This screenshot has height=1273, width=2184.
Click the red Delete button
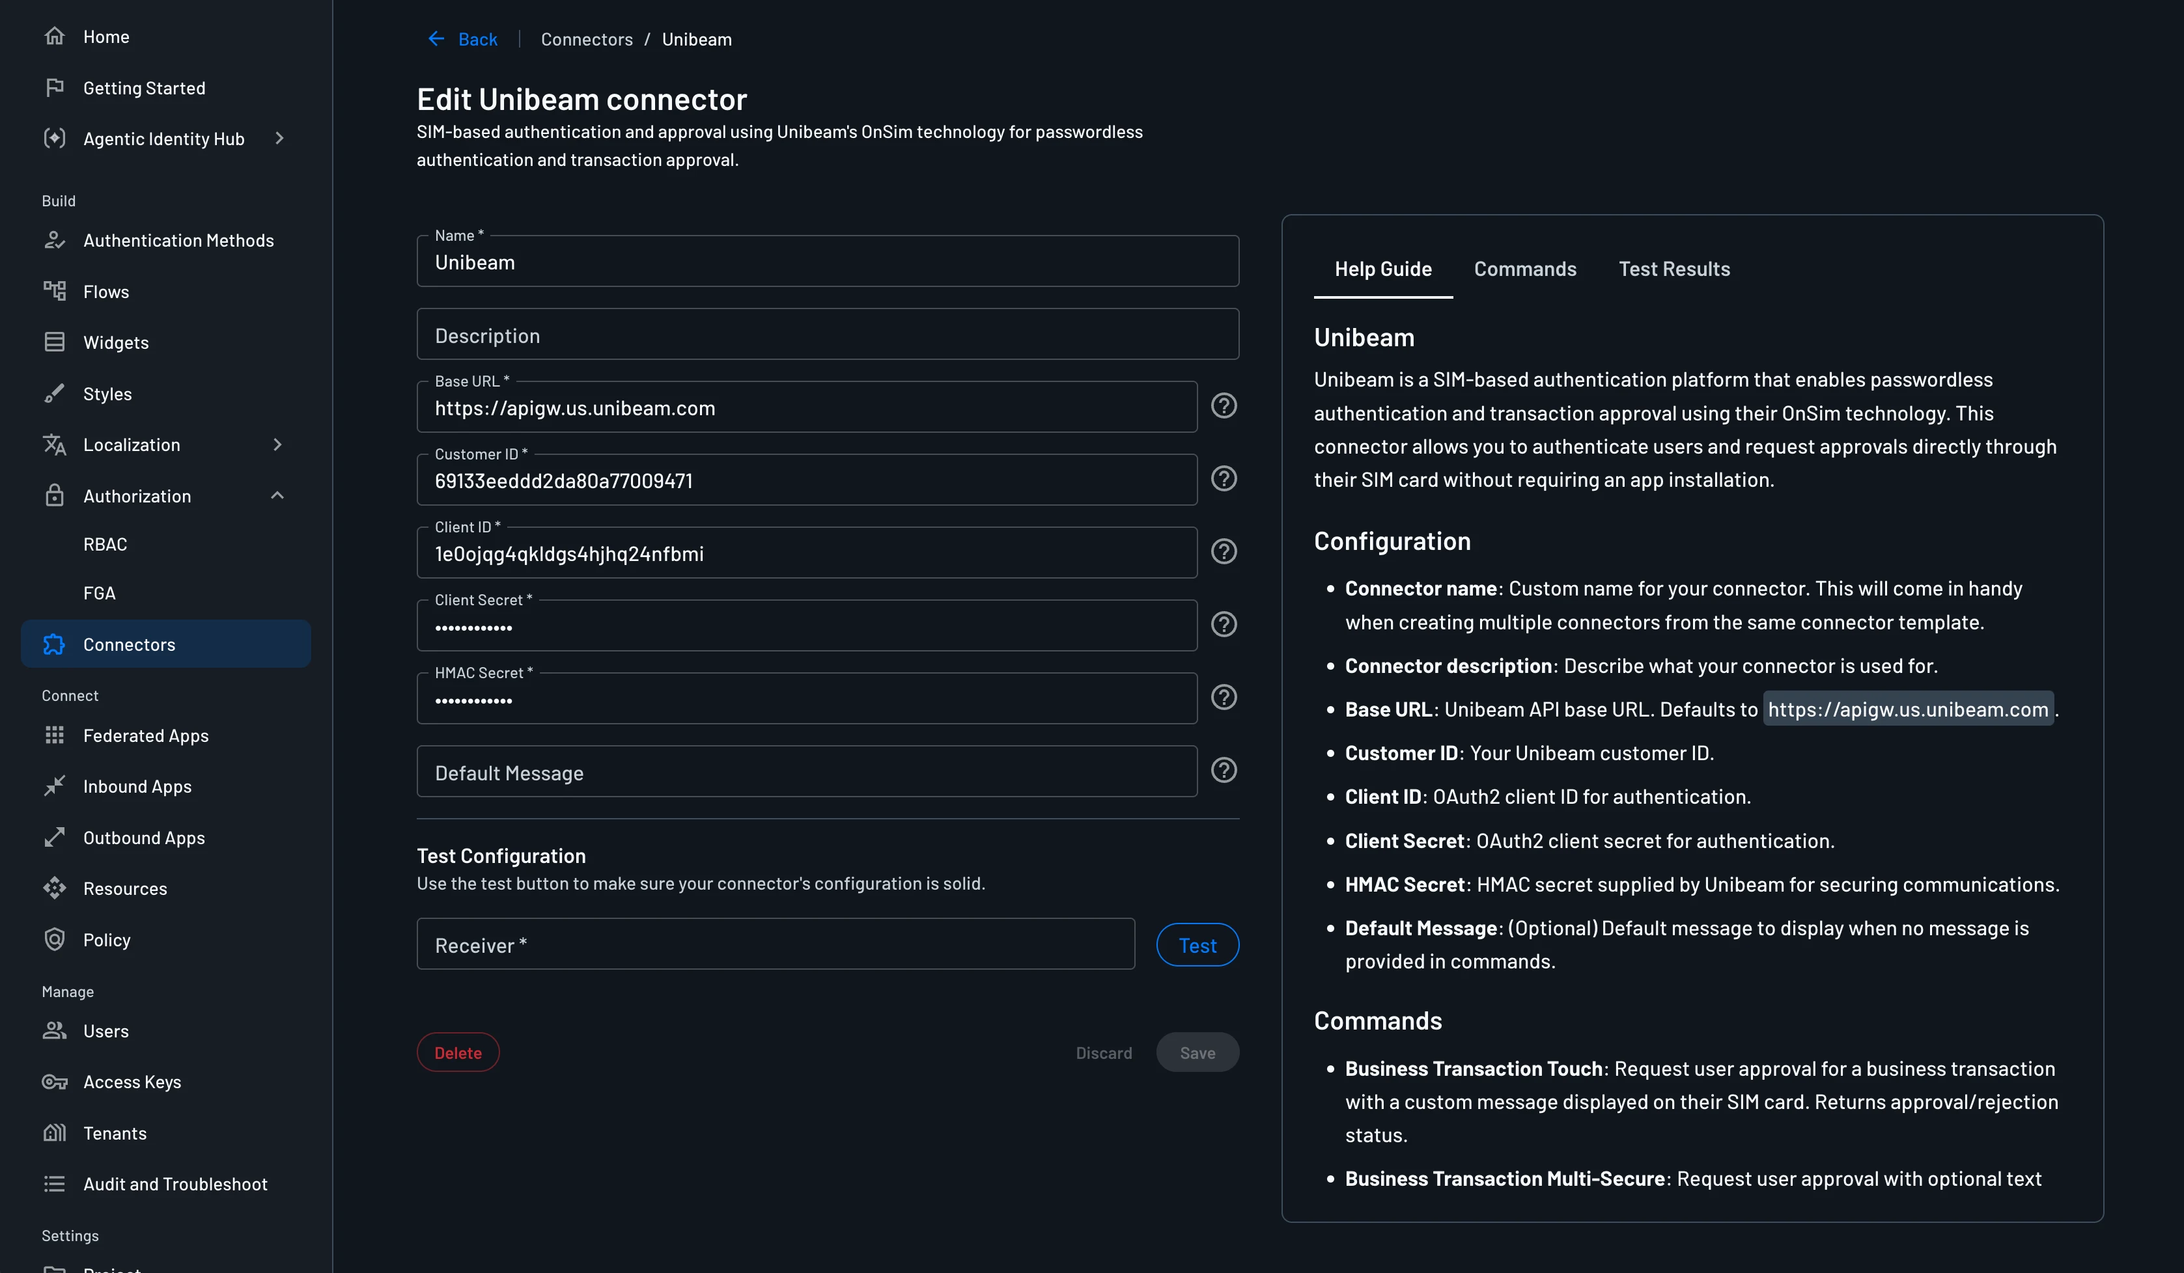coord(458,1052)
